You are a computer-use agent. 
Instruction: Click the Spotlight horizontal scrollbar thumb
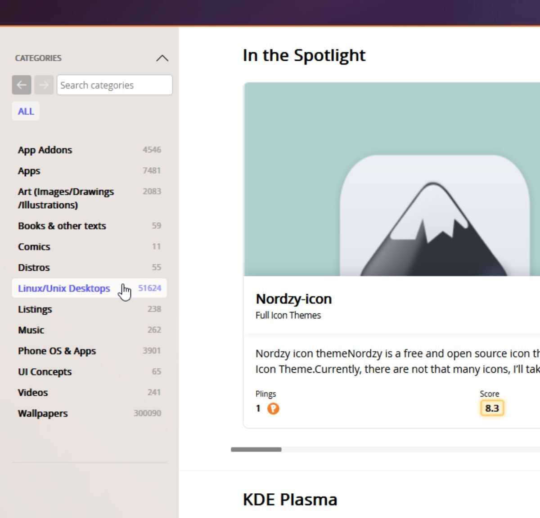[x=256, y=450]
